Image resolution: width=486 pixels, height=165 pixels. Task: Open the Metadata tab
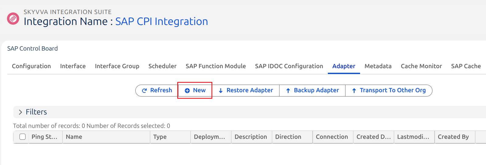coord(378,66)
